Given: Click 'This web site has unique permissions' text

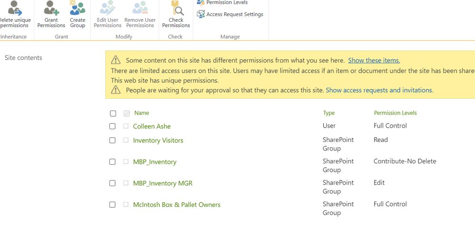Looking at the screenshot, I should 165,81.
